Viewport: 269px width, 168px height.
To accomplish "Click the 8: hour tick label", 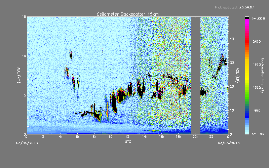I will [94, 137].
